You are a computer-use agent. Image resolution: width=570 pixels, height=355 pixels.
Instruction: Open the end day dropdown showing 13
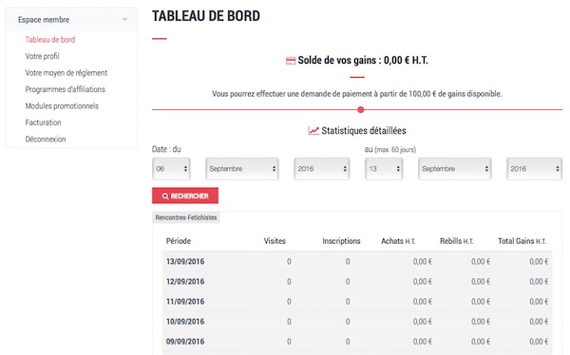[x=384, y=169]
